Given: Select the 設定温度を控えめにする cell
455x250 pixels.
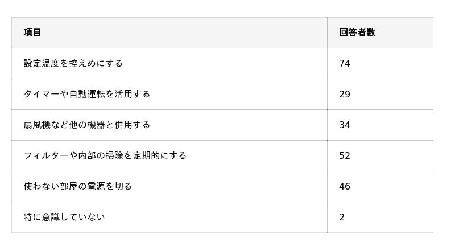Looking at the screenshot, I should (x=73, y=63).
